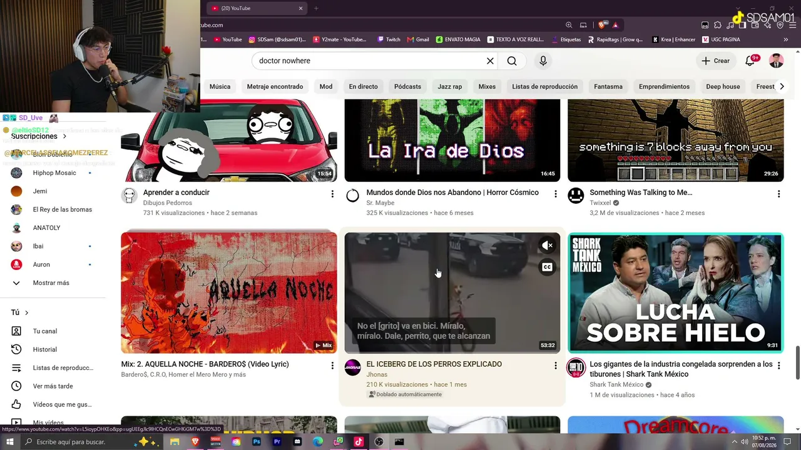Image resolution: width=801 pixels, height=450 pixels.
Task: Open options menu for 'Mix: 2. AQUELLA NOCHE'
Action: (x=332, y=366)
